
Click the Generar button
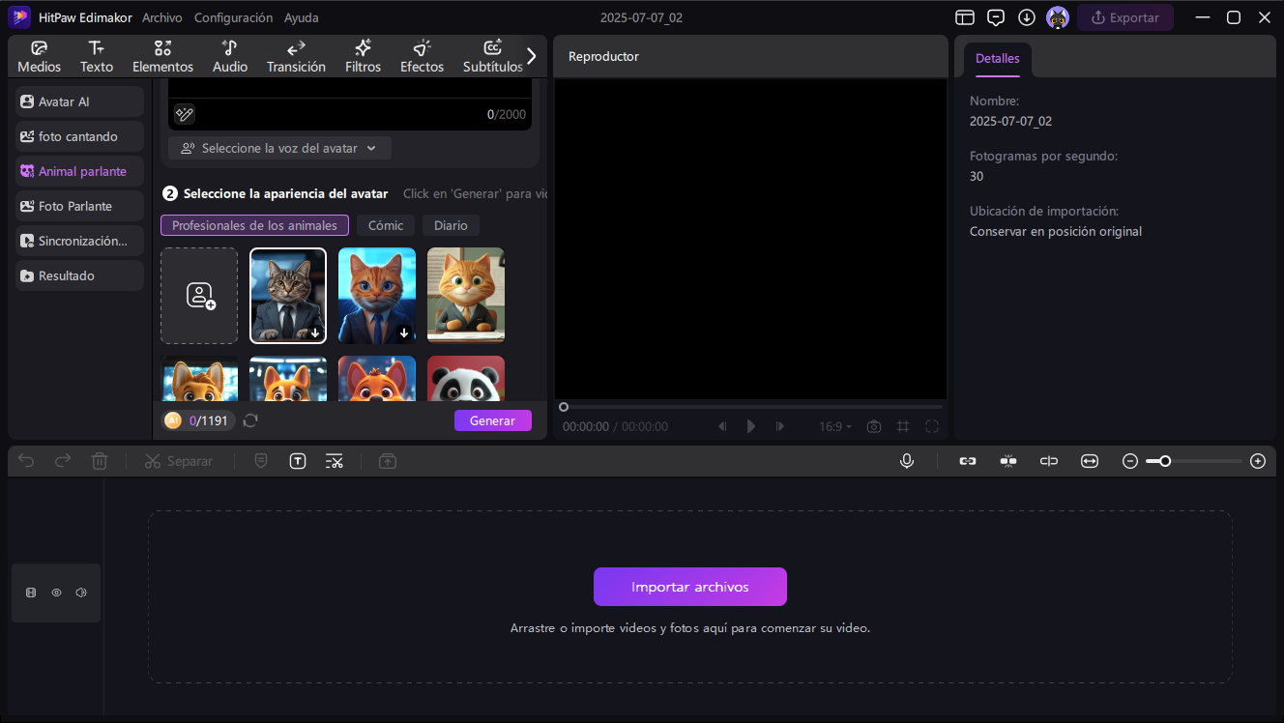coord(493,420)
